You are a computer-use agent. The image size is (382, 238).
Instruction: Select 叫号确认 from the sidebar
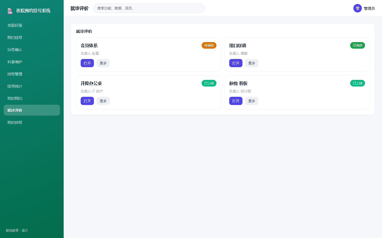click(32, 50)
